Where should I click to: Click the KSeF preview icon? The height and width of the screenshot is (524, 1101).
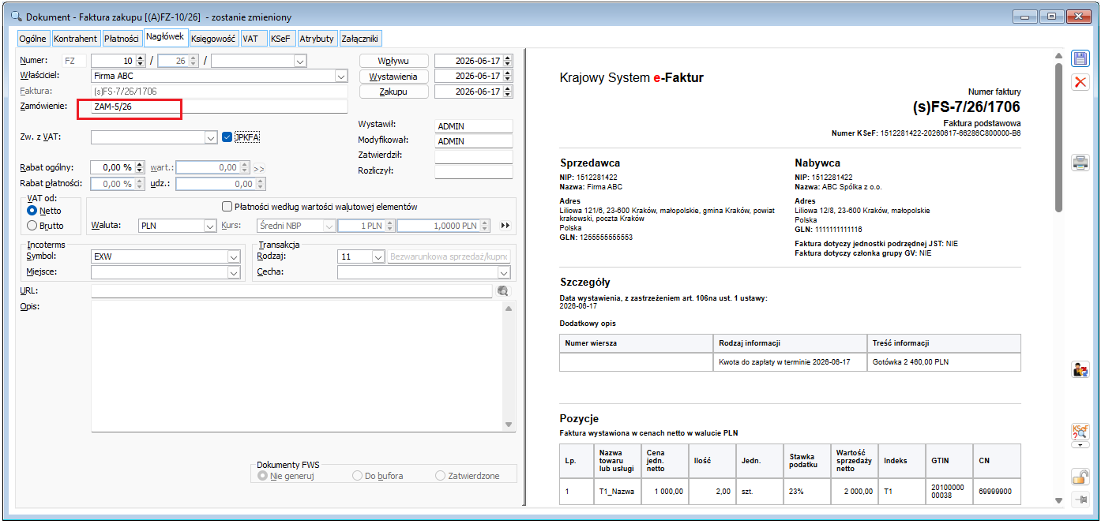click(x=1080, y=432)
